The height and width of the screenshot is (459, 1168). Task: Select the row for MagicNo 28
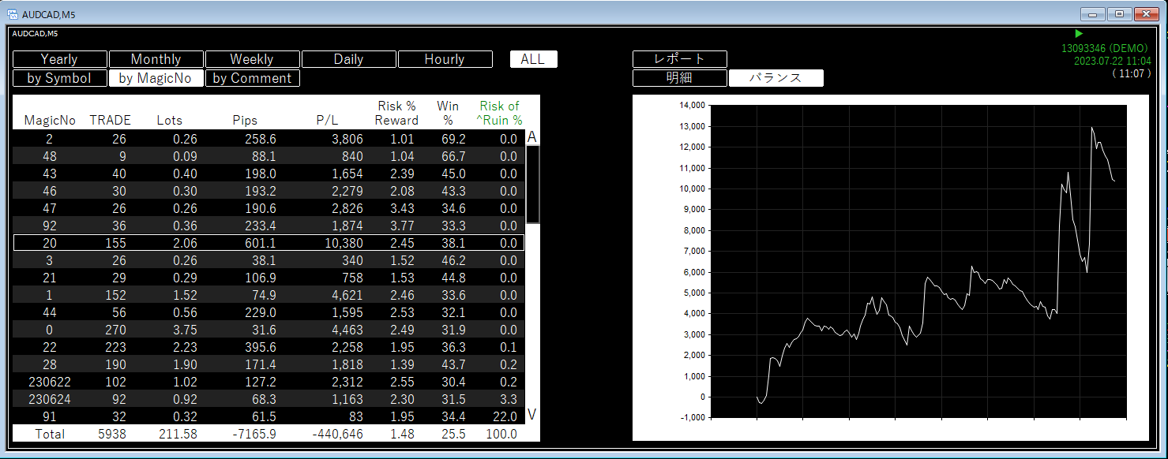[269, 364]
